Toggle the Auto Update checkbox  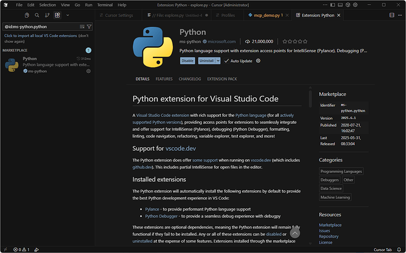pyautogui.click(x=227, y=60)
